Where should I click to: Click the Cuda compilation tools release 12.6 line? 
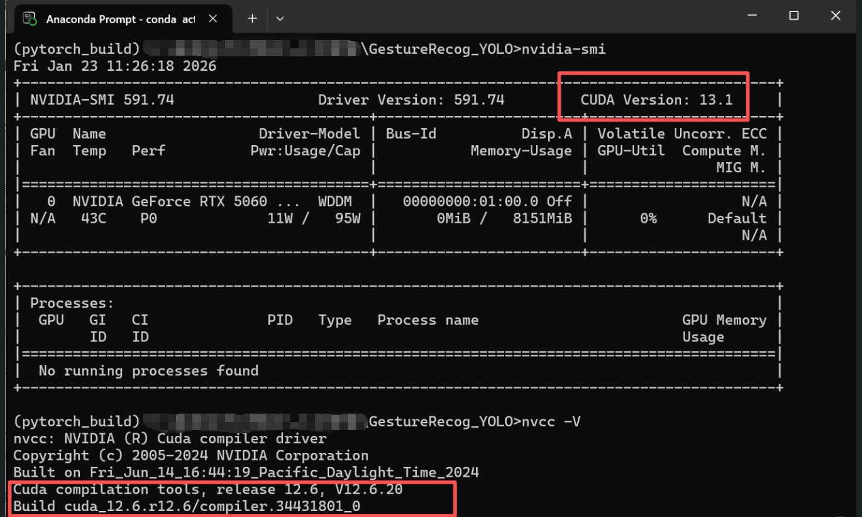pos(208,489)
